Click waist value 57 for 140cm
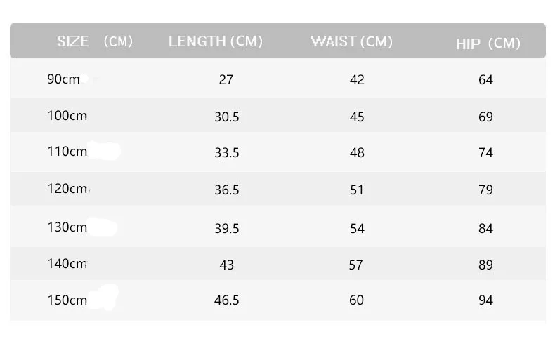The image size is (555, 339). coord(356,265)
